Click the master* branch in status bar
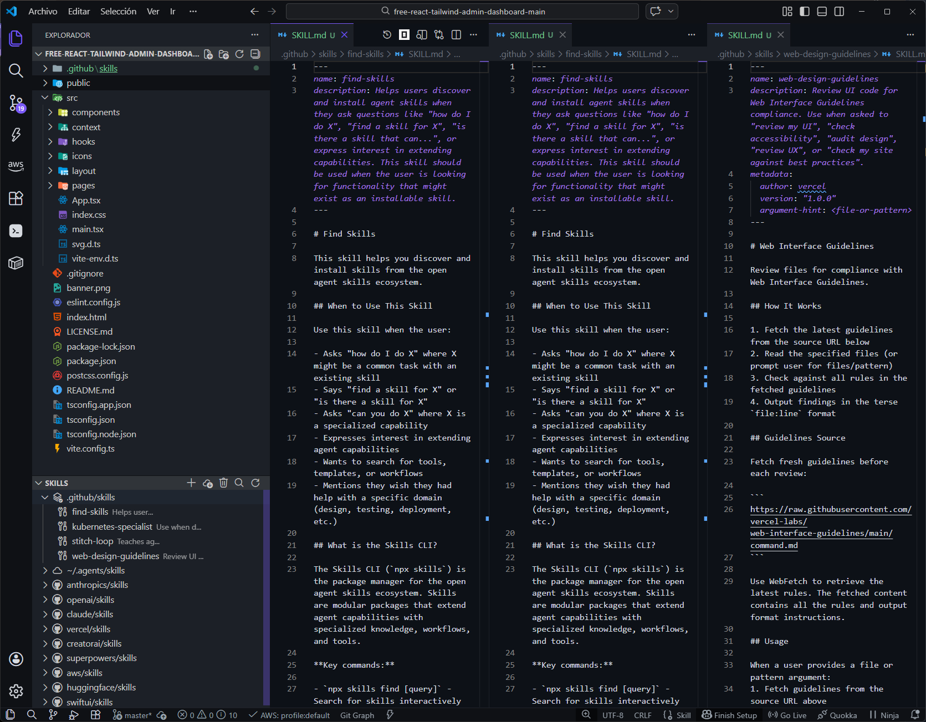This screenshot has height=722, width=926. point(132,715)
